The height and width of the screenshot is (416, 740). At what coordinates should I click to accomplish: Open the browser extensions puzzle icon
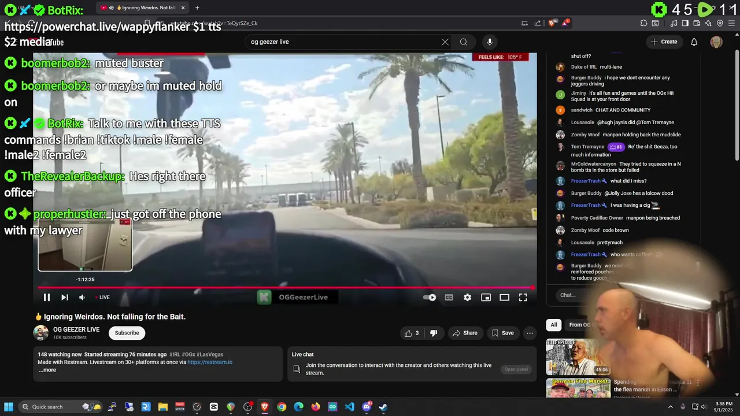click(x=643, y=23)
